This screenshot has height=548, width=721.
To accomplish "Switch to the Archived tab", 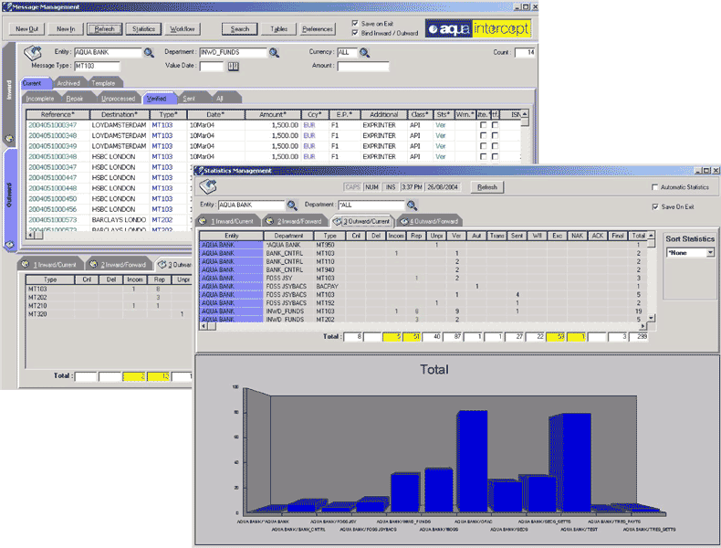I will (x=68, y=83).
